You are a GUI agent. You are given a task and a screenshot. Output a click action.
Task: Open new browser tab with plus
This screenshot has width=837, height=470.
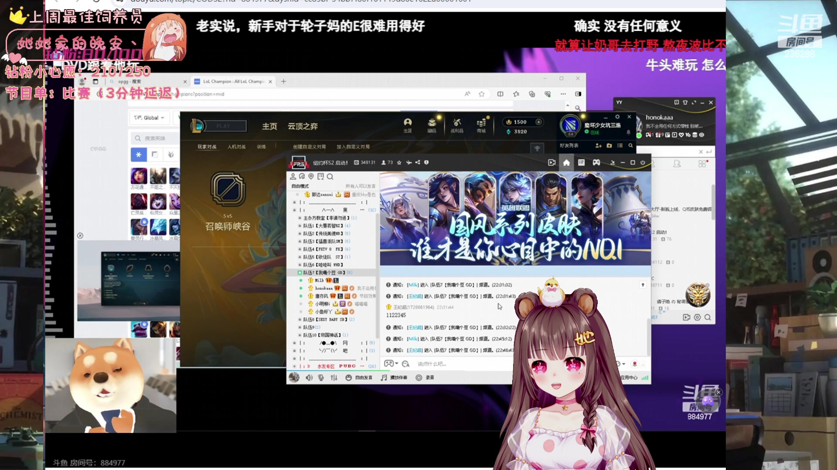pos(283,81)
